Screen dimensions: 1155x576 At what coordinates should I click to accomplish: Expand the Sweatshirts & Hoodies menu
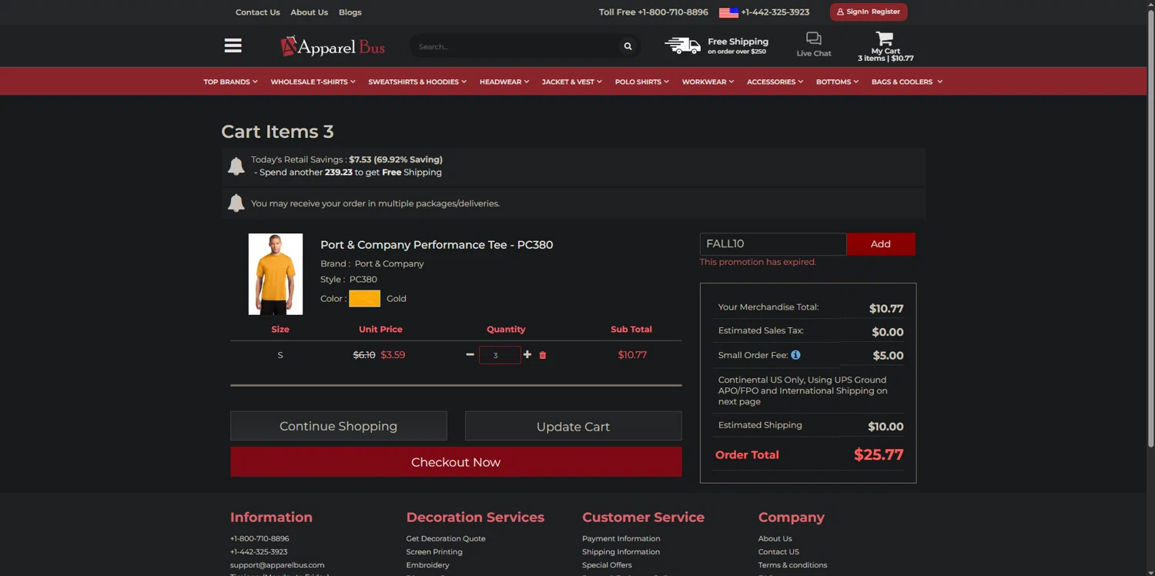(x=417, y=82)
